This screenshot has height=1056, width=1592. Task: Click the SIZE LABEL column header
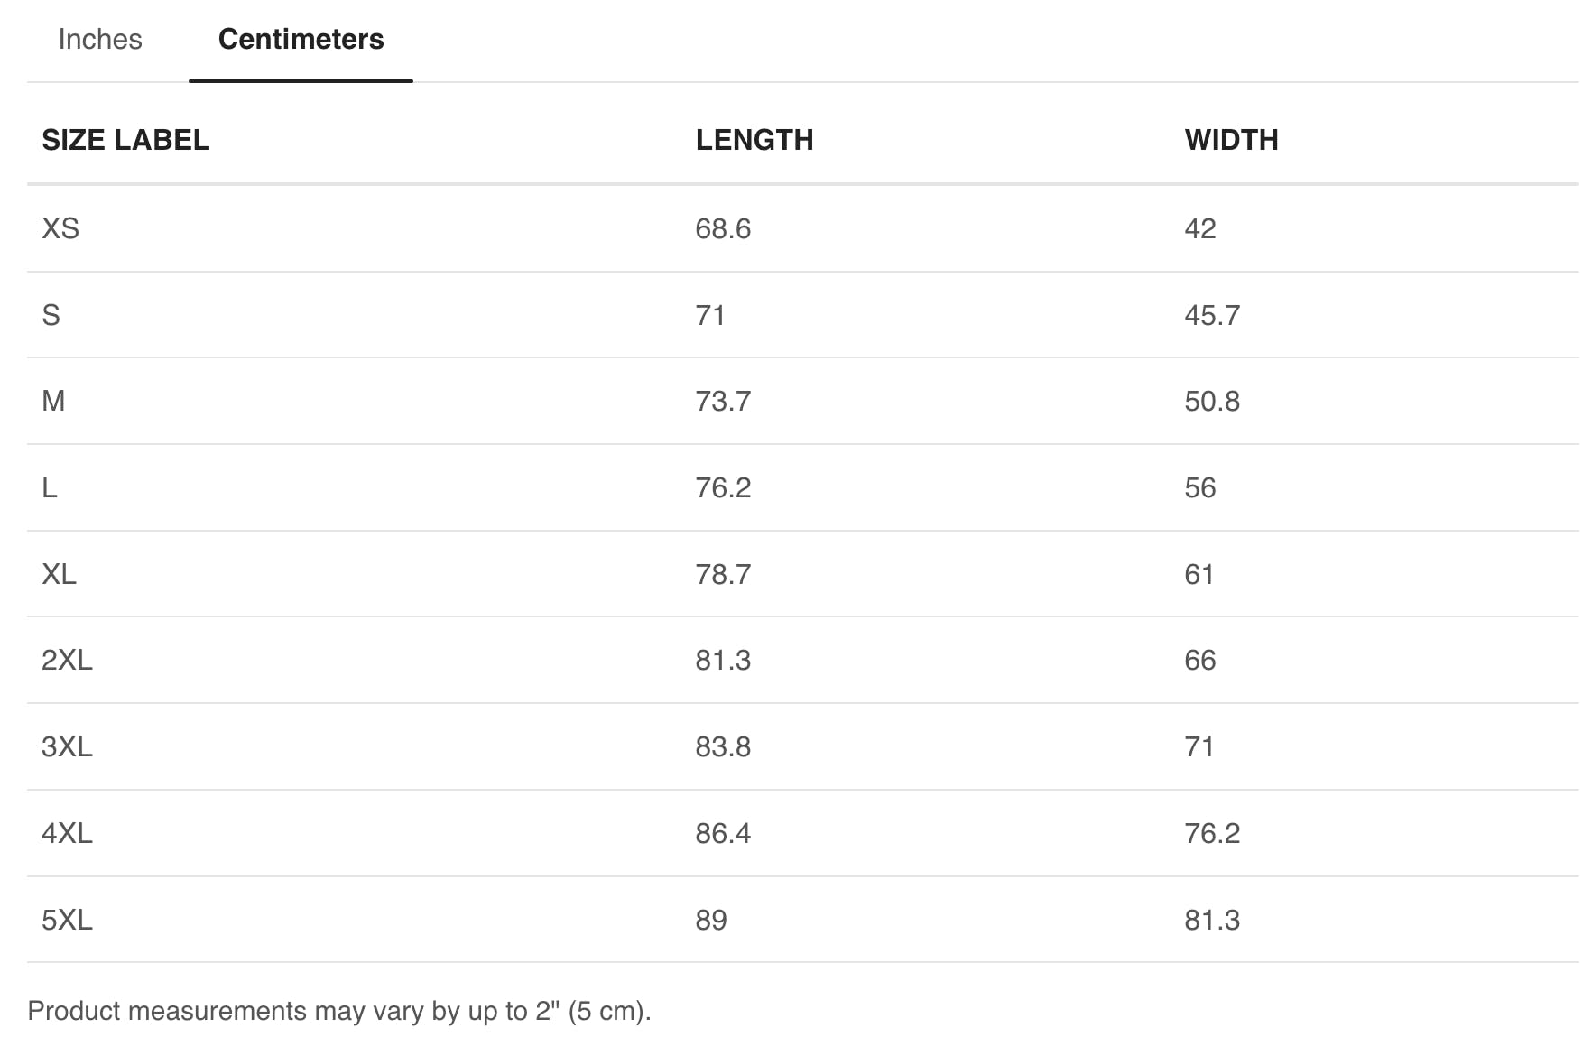(125, 140)
